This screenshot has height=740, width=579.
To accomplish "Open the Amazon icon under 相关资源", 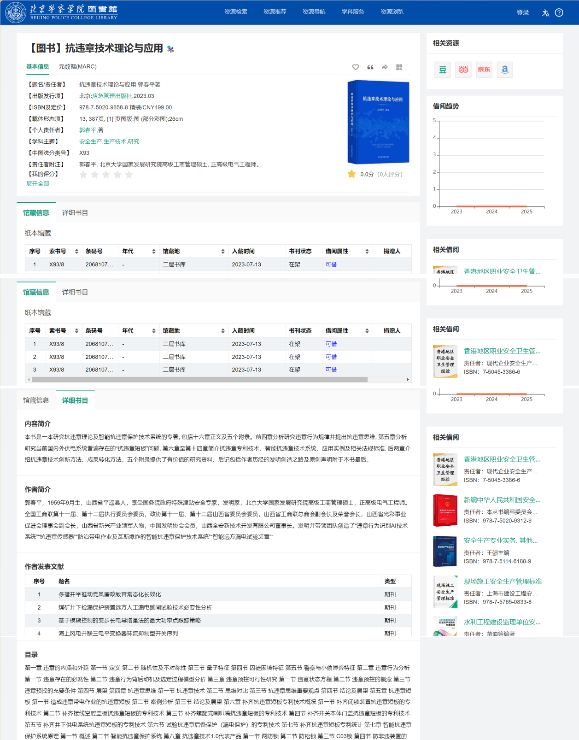I will point(505,70).
